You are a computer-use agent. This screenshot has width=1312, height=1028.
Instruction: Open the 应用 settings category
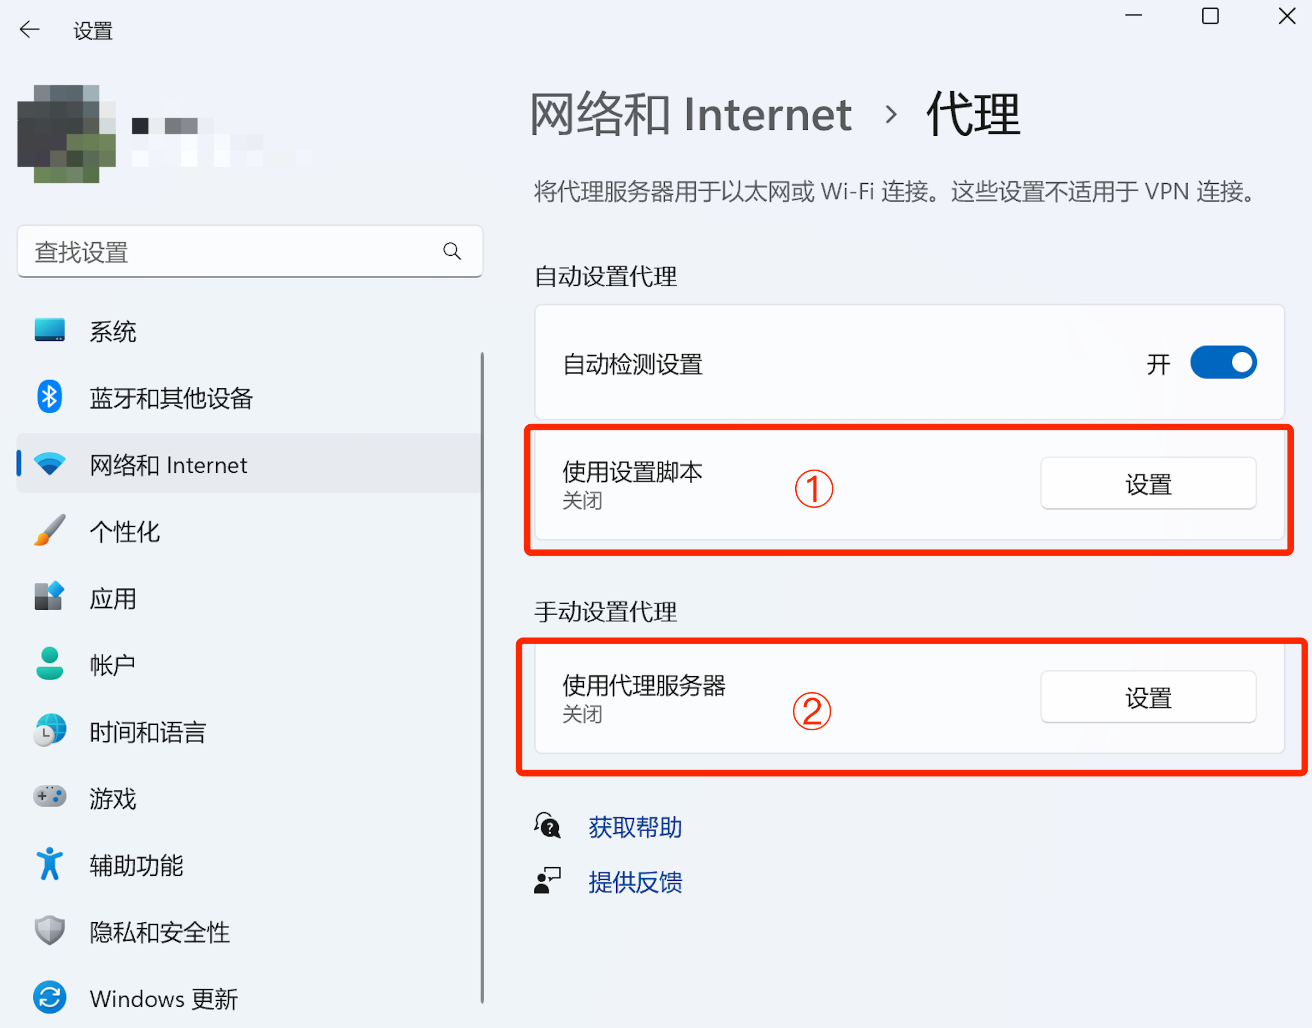249,598
